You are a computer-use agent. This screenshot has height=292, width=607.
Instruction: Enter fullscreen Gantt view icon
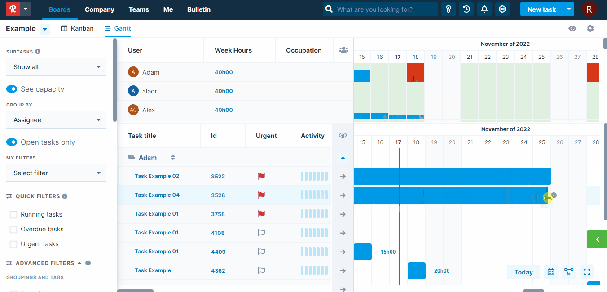coord(587,272)
